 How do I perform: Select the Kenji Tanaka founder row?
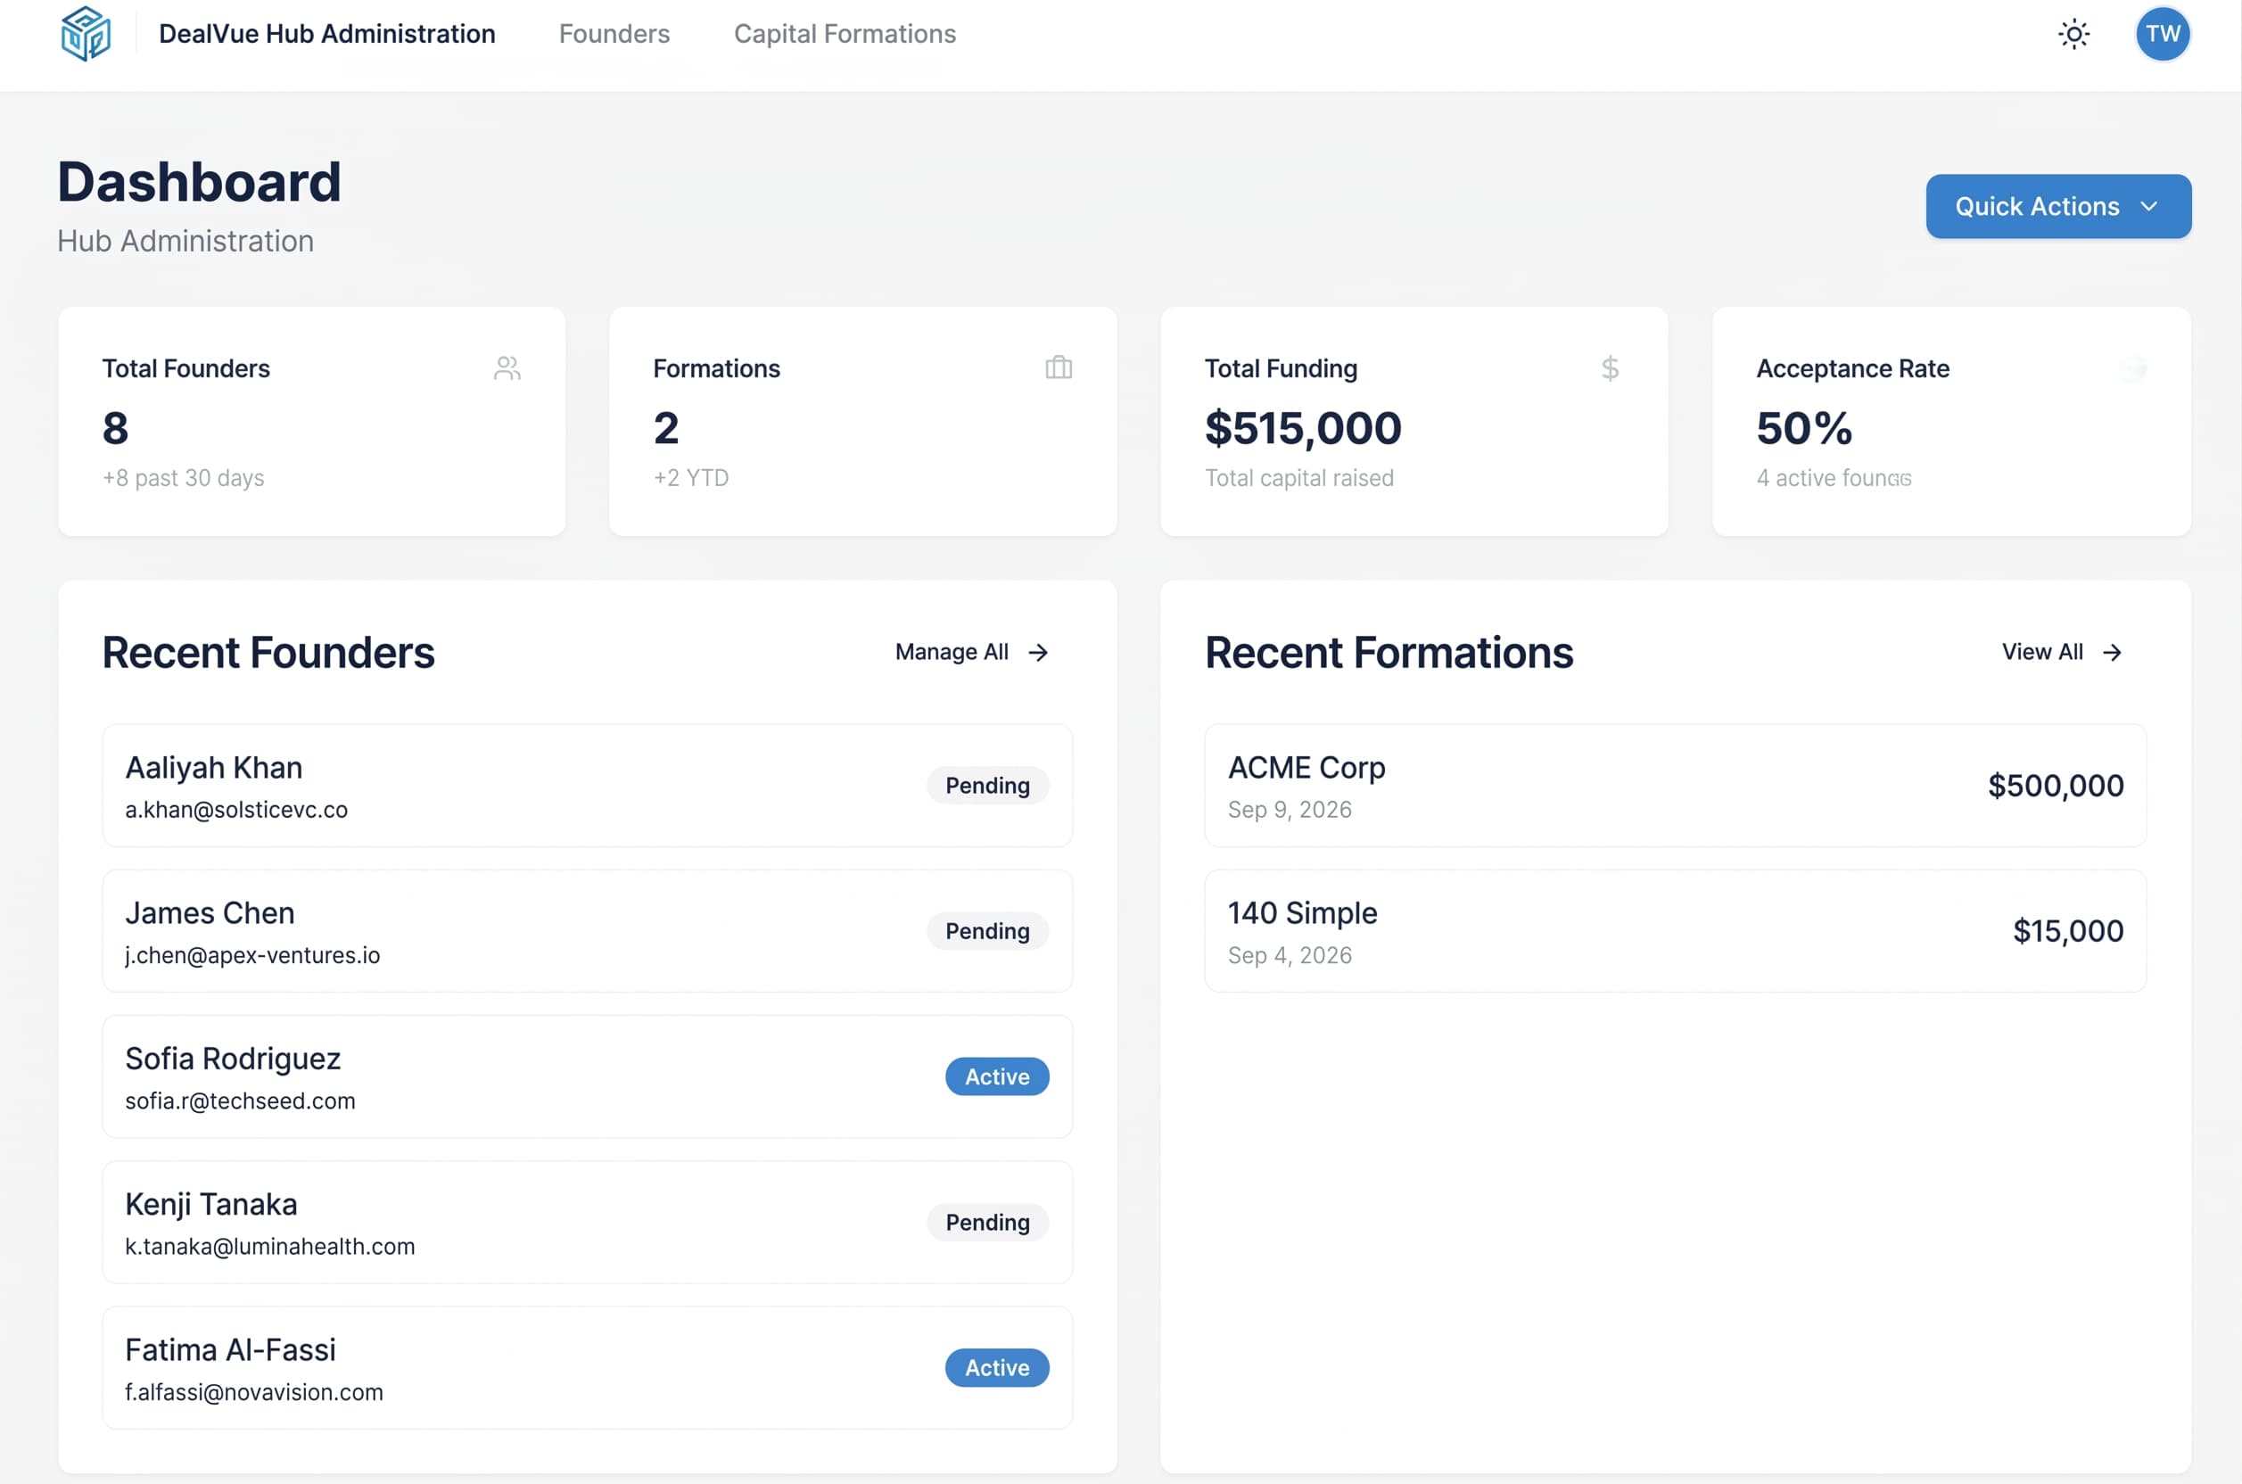tap(588, 1223)
